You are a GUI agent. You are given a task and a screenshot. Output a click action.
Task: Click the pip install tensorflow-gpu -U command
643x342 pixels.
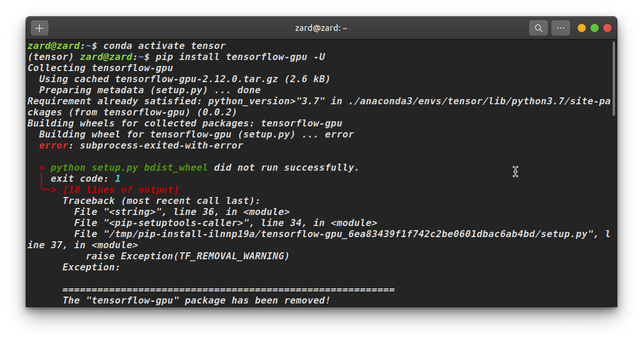coord(240,57)
